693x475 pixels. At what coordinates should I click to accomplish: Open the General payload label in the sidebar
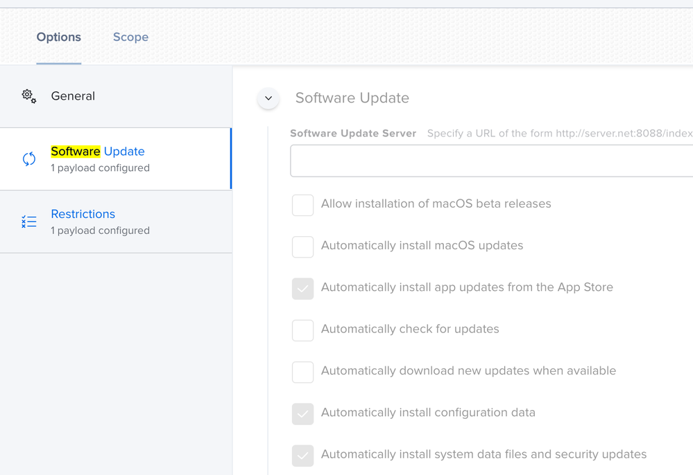[73, 96]
